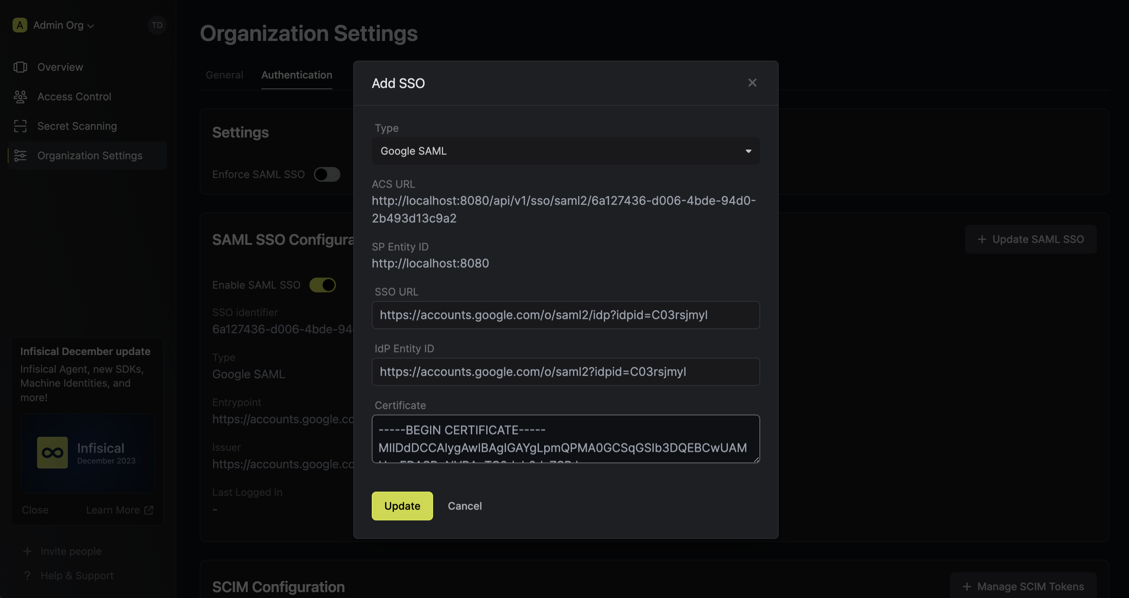Open Overview from the sidebar
Image resolution: width=1129 pixels, height=598 pixels.
click(87, 67)
